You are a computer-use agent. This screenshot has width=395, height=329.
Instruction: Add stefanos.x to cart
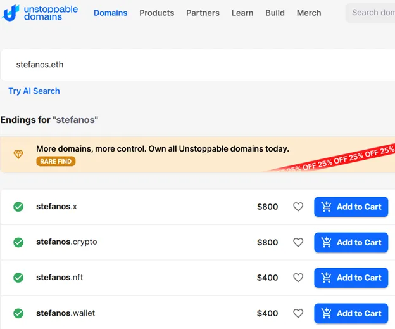click(x=351, y=207)
